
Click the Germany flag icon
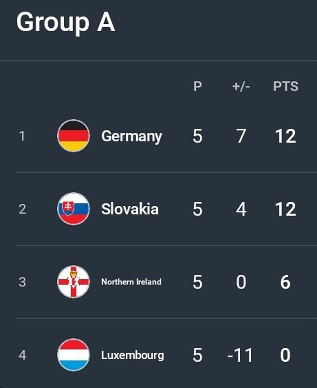tap(73, 136)
